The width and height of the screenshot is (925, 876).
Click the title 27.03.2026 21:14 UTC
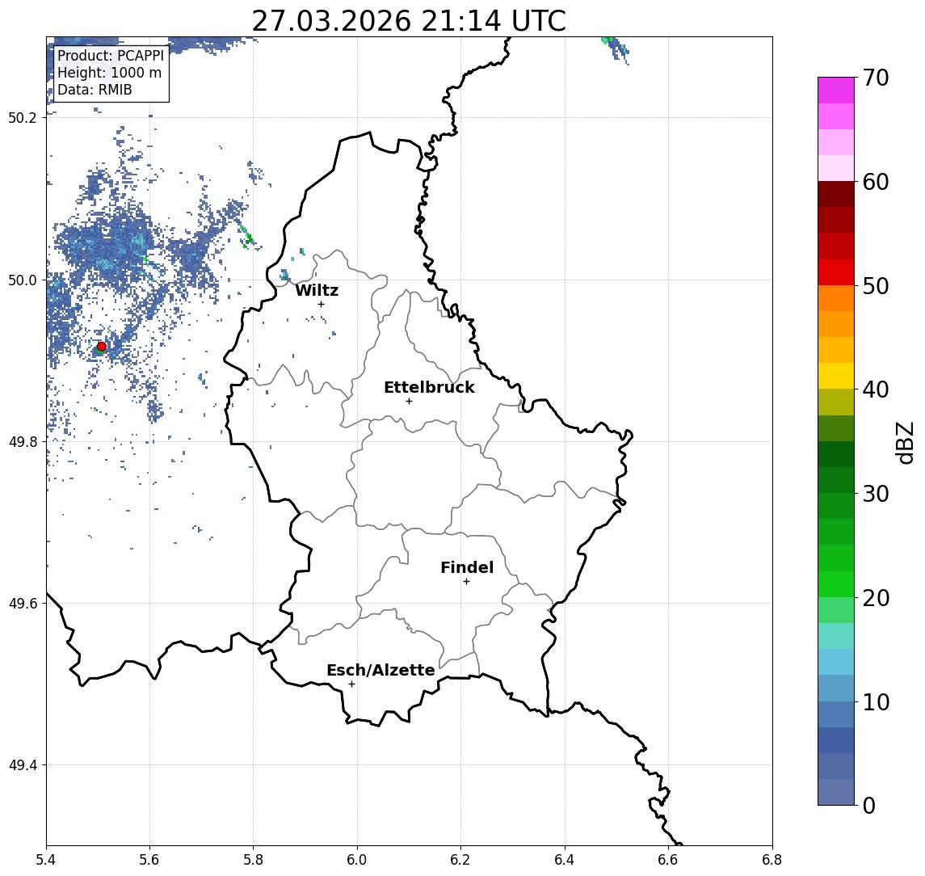coord(409,21)
